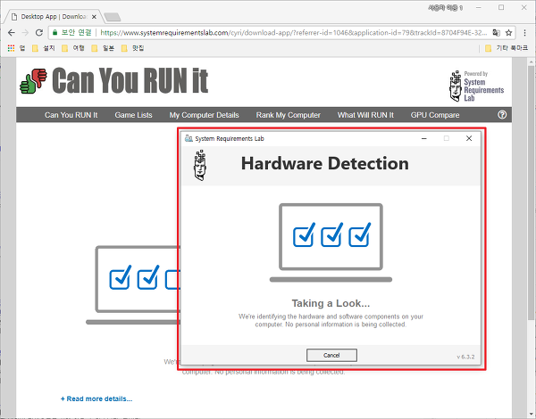Open My Computer Details menu item

204,115
